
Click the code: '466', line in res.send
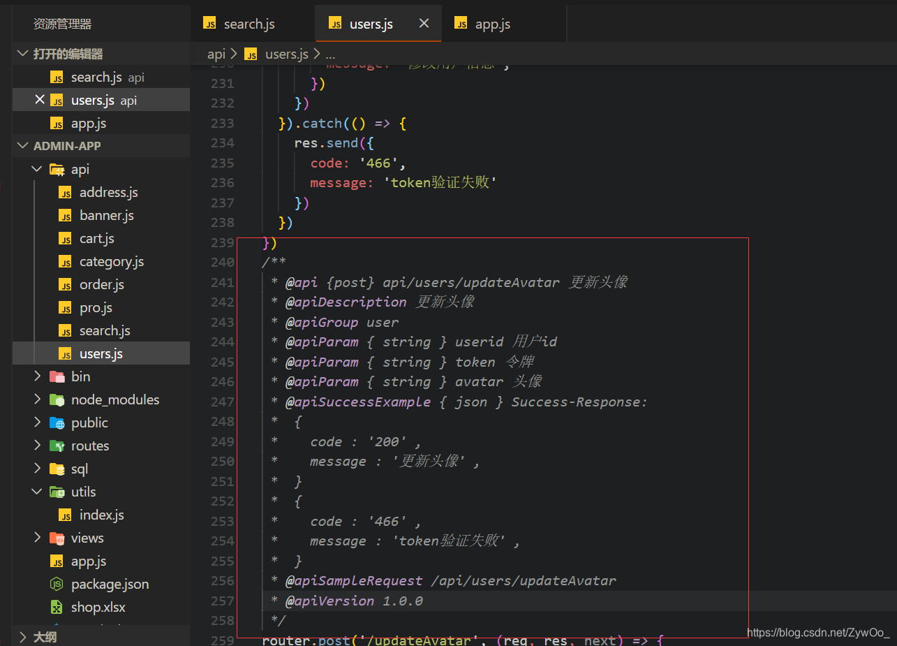coord(358,163)
